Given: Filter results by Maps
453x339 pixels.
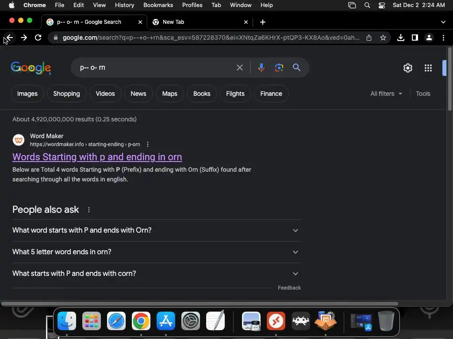Looking at the screenshot, I should [x=169, y=94].
